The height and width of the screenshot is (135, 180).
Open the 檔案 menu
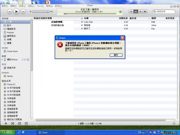tap(5, 6)
